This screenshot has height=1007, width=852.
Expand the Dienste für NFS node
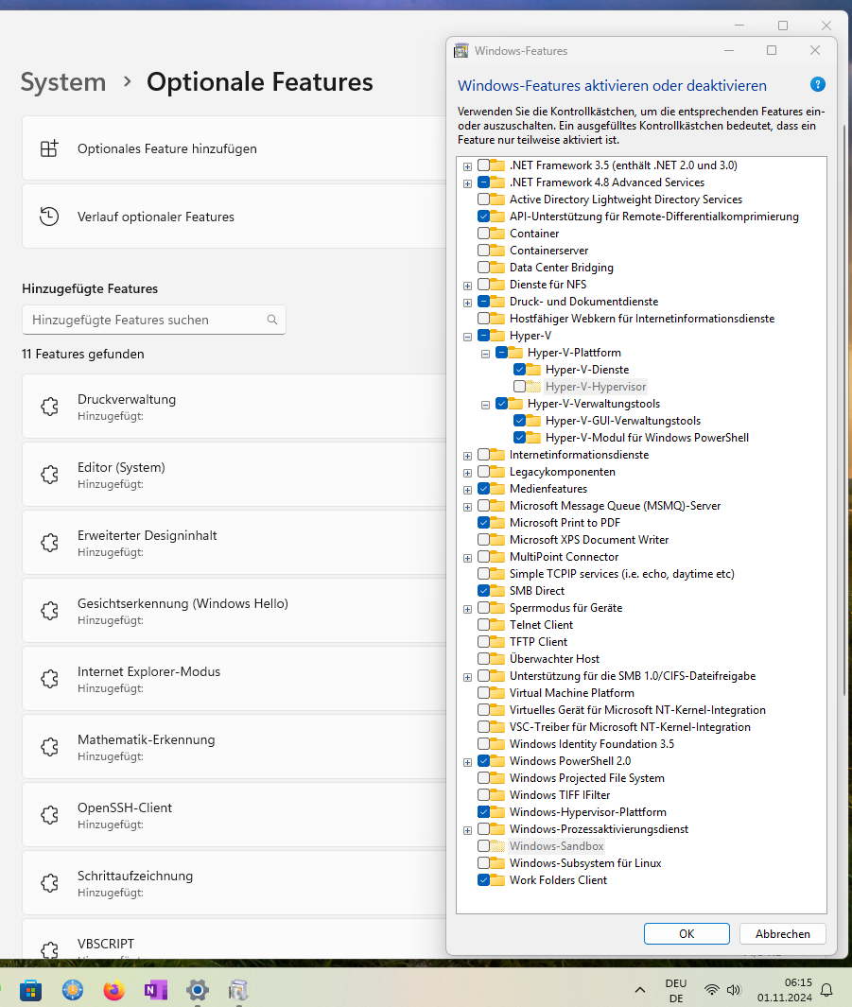tap(467, 286)
